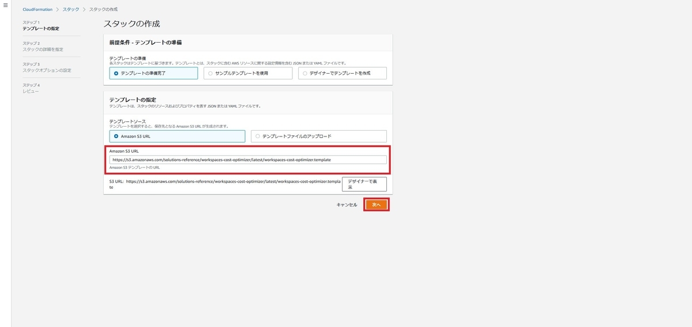Choose テンプレートファイルのアップロード option
The width and height of the screenshot is (692, 327).
coord(318,136)
